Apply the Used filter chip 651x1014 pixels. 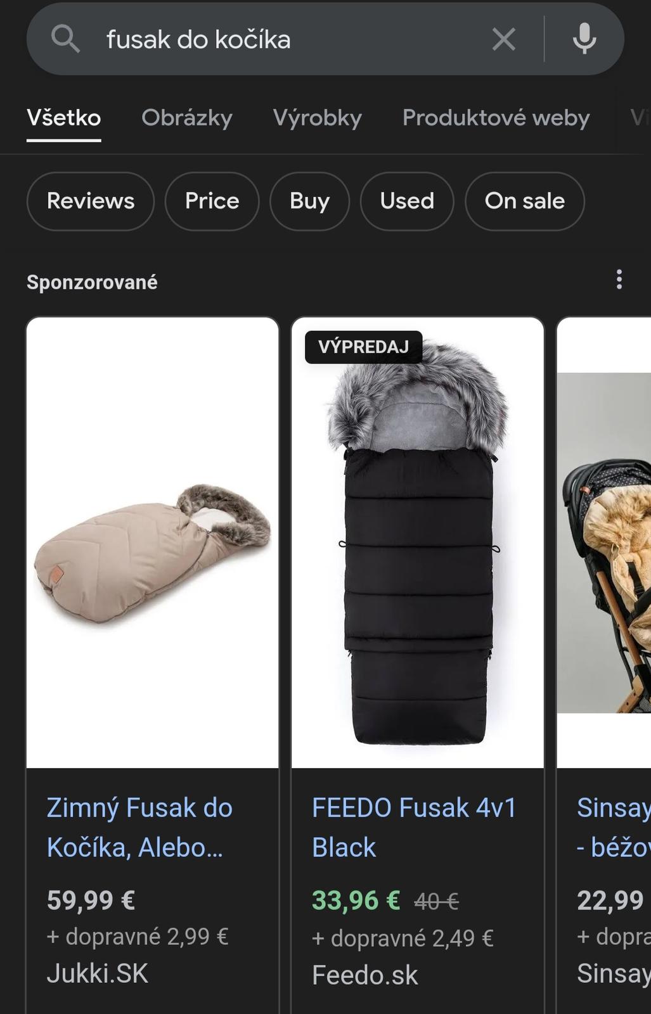[407, 201]
